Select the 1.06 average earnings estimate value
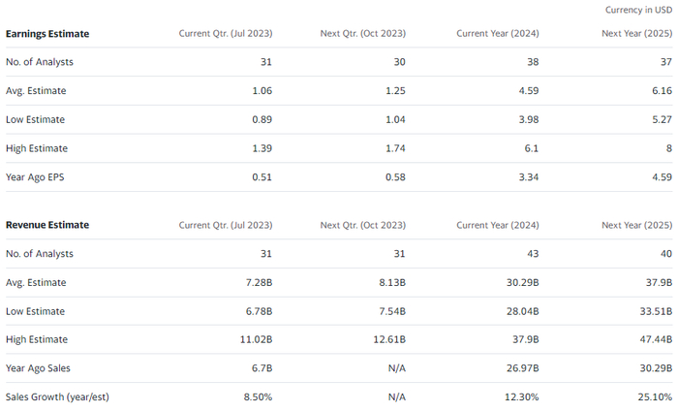 click(x=260, y=91)
